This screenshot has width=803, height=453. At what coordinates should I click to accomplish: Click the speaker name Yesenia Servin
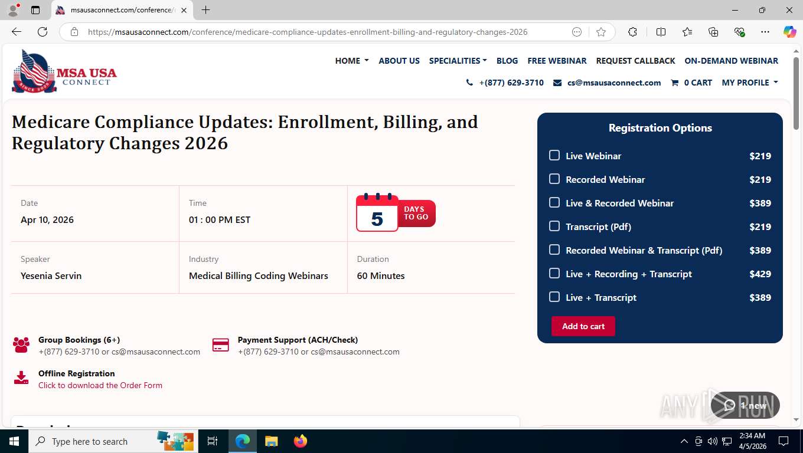(x=51, y=275)
